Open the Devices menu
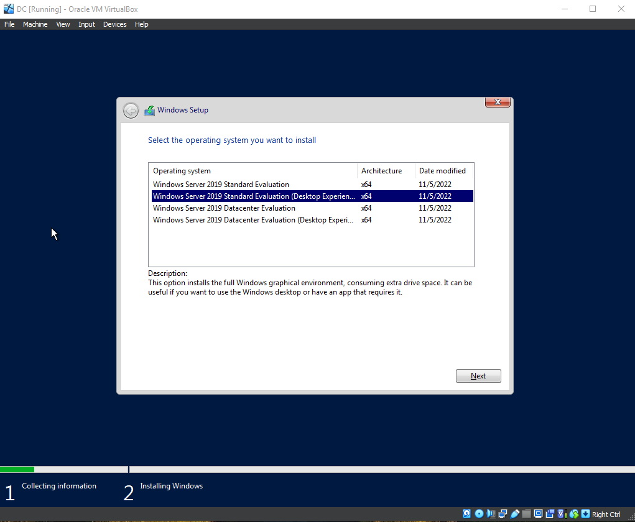The image size is (635, 522). pyautogui.click(x=114, y=24)
